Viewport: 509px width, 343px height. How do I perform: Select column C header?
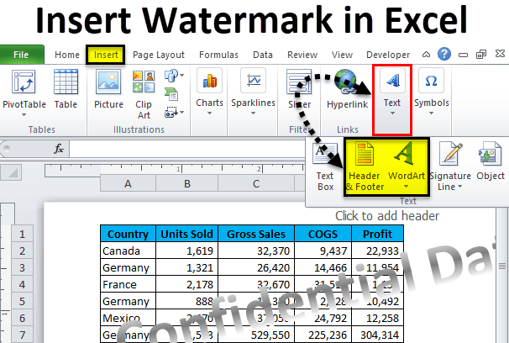click(256, 184)
